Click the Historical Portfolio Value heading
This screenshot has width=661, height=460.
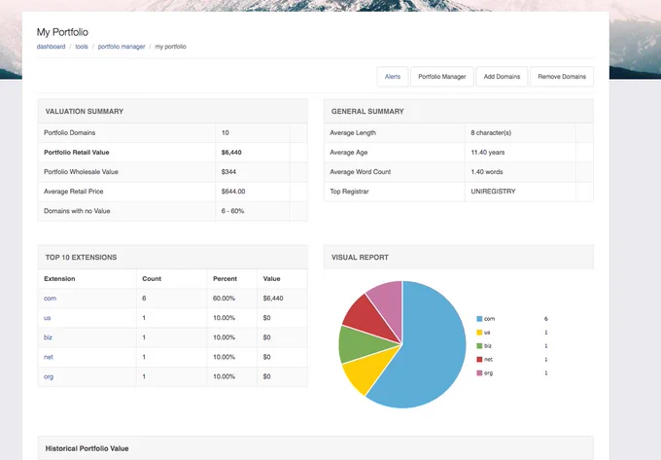(87, 448)
